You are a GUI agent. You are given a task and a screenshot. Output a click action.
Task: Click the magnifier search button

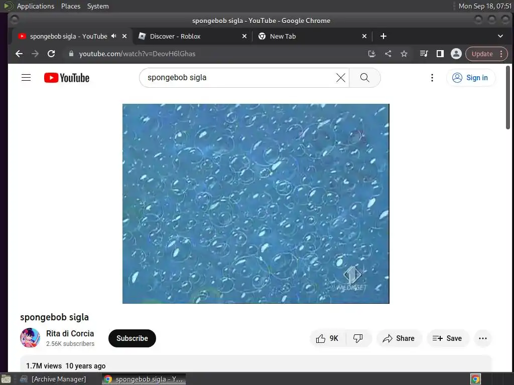(x=364, y=78)
